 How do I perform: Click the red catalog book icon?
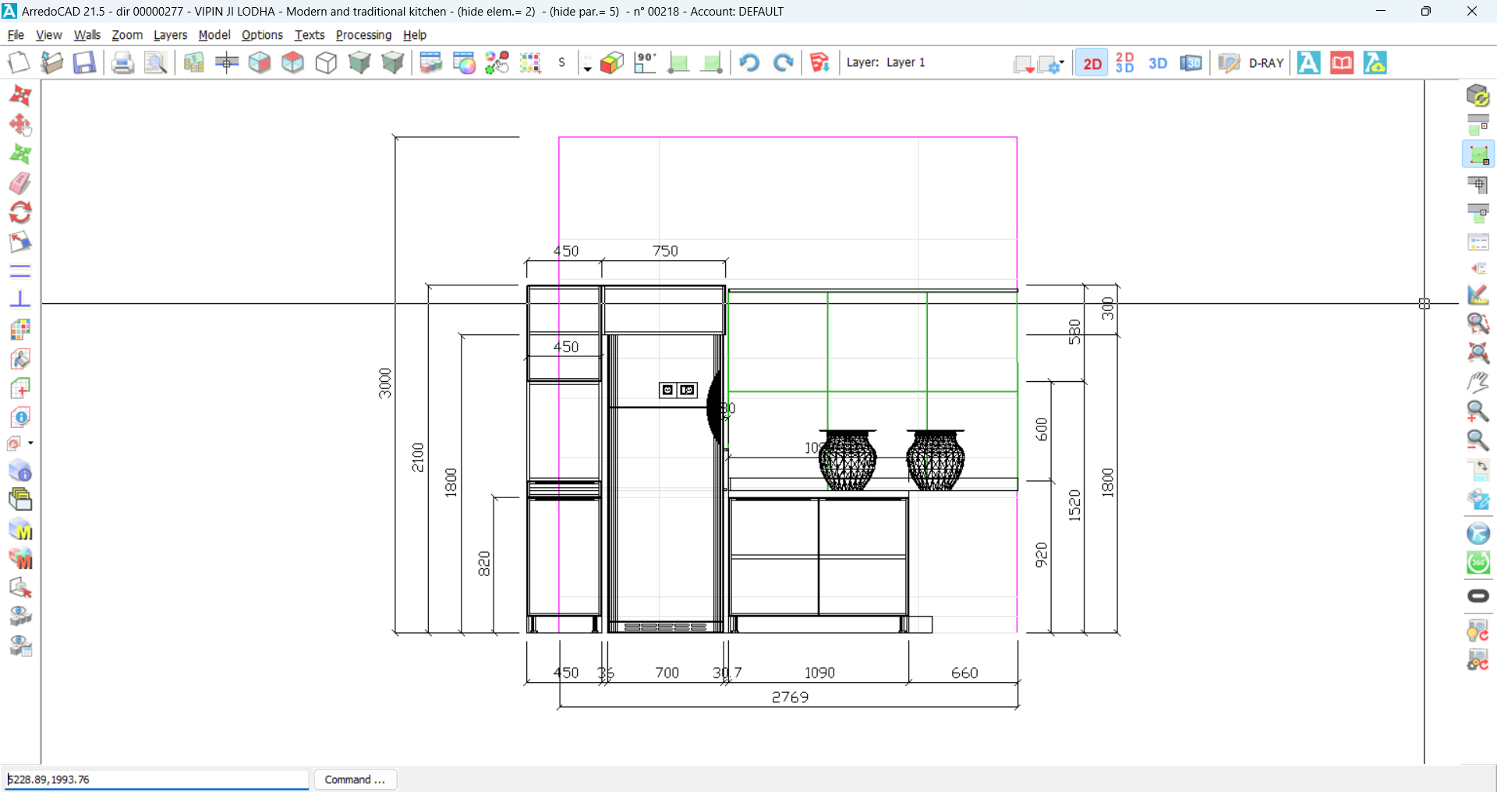(1342, 62)
